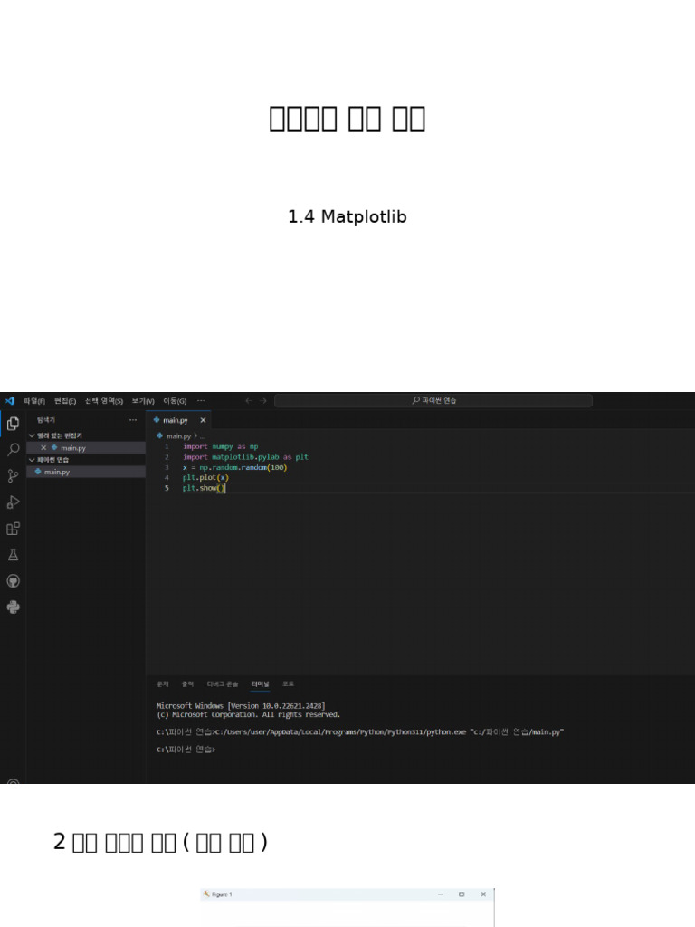Open the 보기(V) menu
The height and width of the screenshot is (927, 695).
(143, 400)
